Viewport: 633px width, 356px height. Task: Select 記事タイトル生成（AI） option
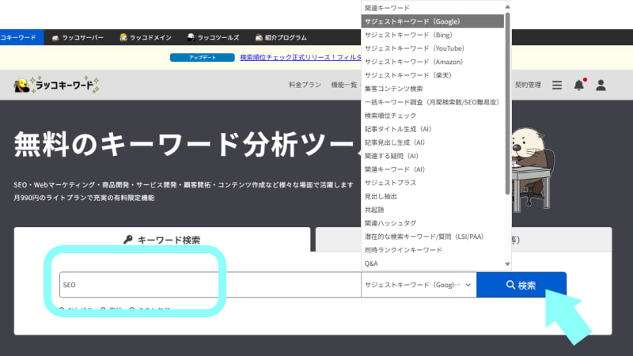[x=432, y=129]
